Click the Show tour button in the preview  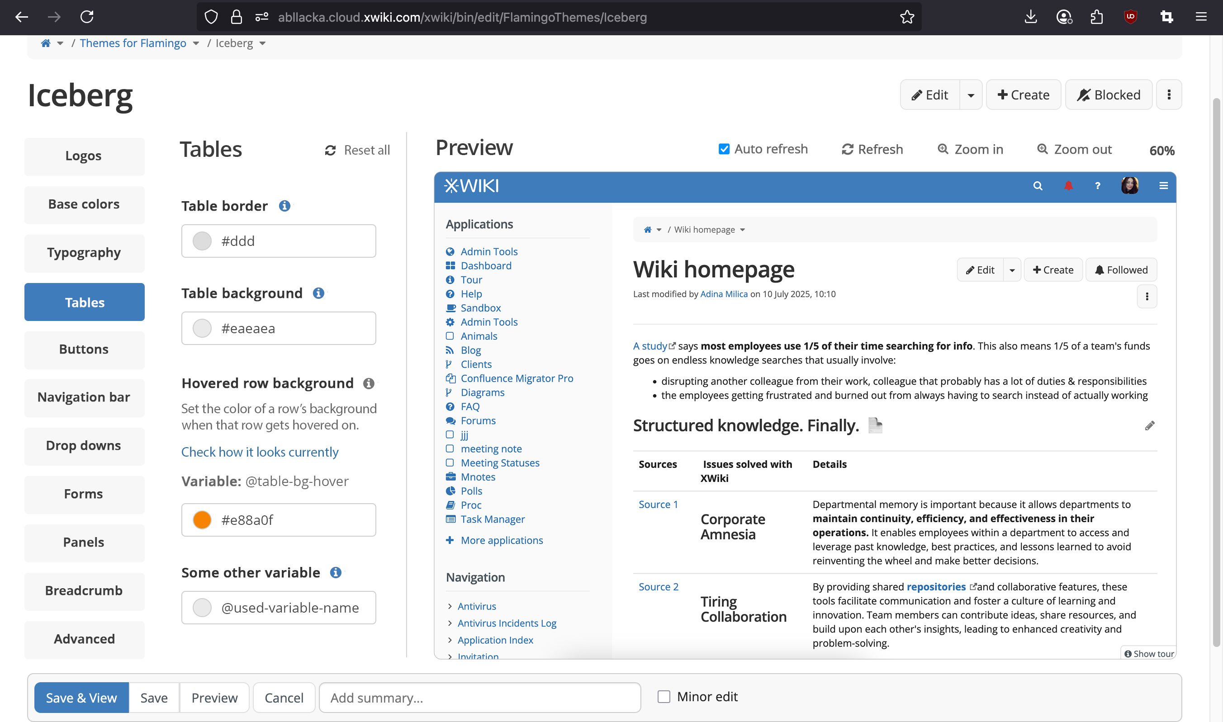point(1149,653)
